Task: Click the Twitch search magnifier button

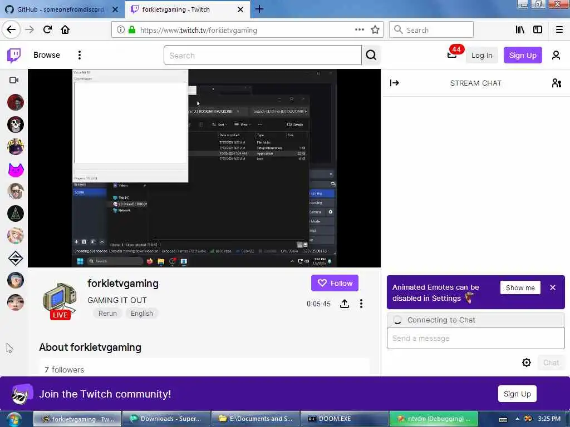Action: 371,55
